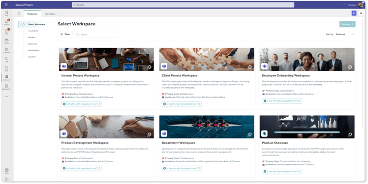Switch to the Requests tab
Screen dimensions: 368x184
(x=33, y=14)
